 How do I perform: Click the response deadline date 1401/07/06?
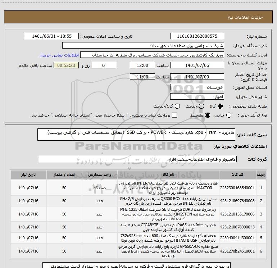[197, 65]
